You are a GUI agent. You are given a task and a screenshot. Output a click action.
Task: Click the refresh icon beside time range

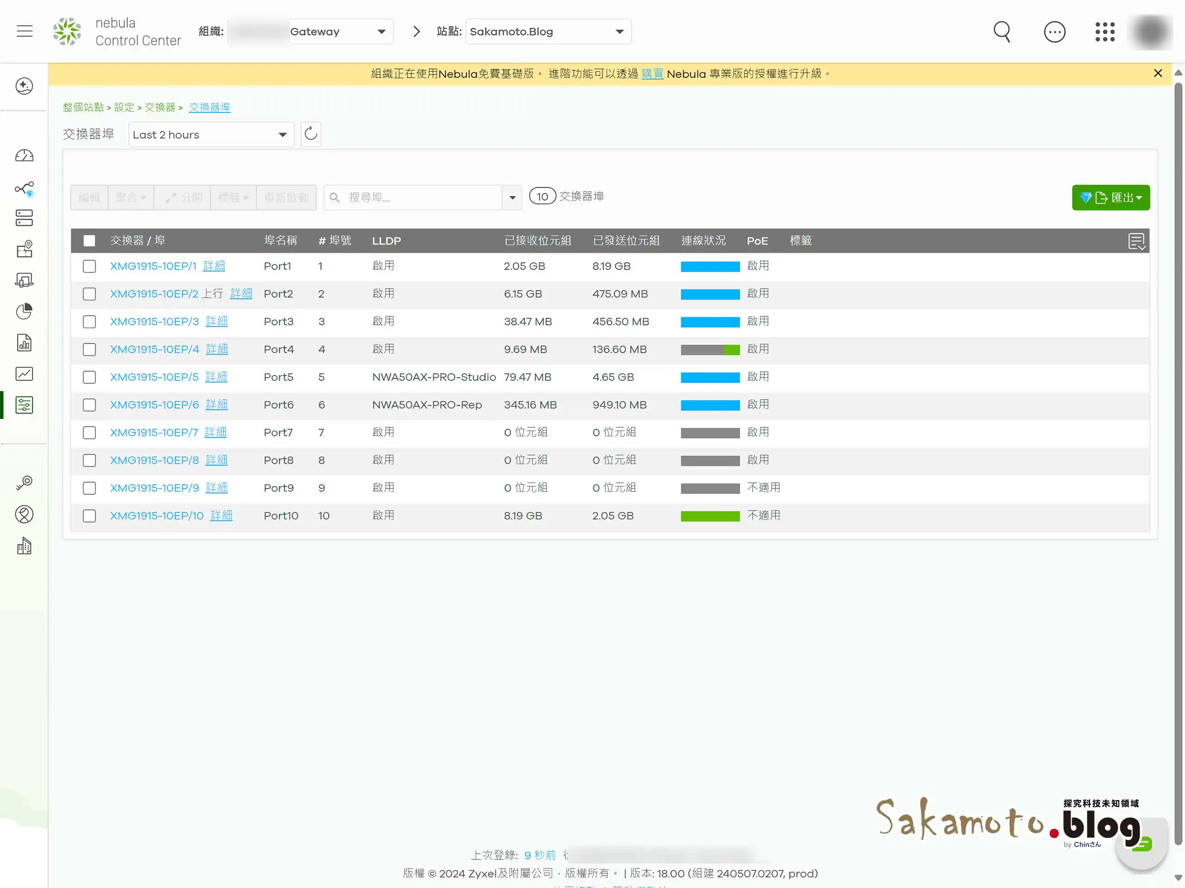[x=311, y=134]
